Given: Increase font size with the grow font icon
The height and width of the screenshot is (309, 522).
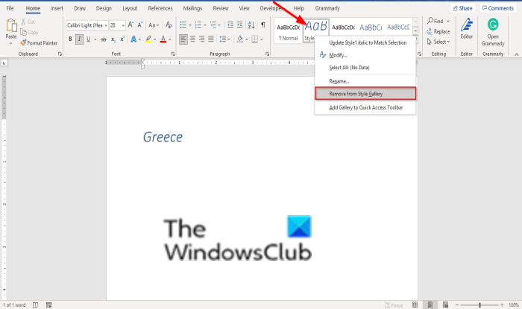Looking at the screenshot, I should pos(130,25).
